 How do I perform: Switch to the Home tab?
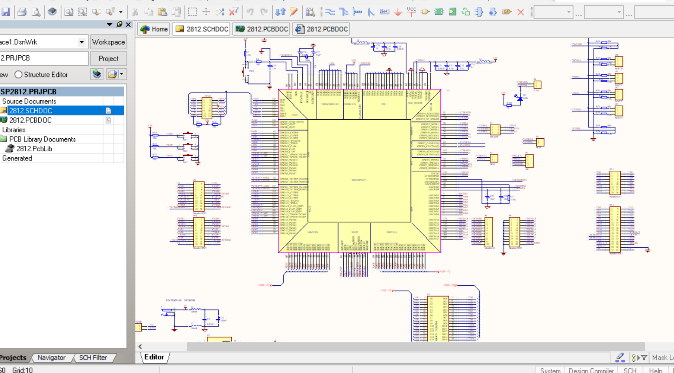154,29
